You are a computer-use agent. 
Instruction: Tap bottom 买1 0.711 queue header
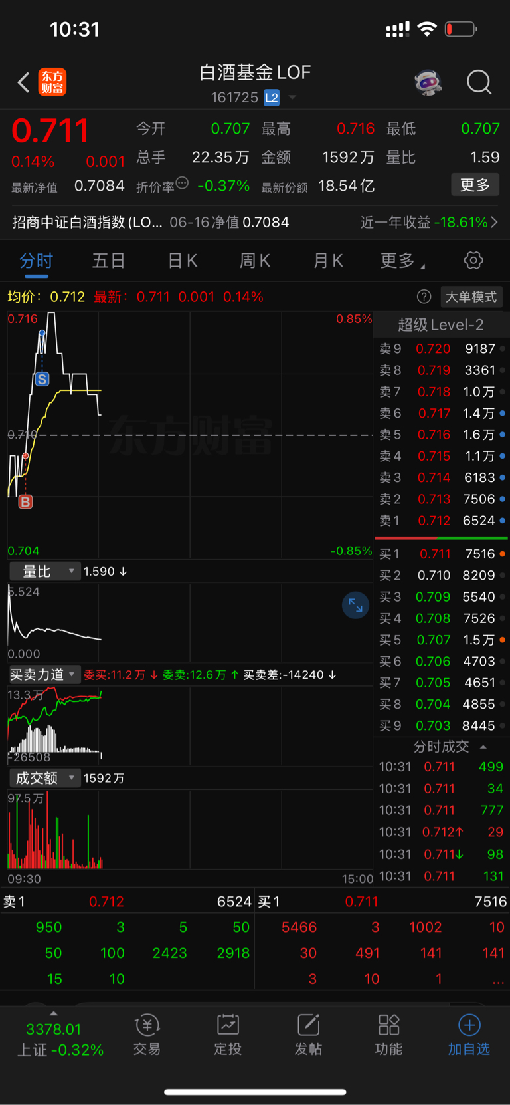pyautogui.click(x=382, y=902)
